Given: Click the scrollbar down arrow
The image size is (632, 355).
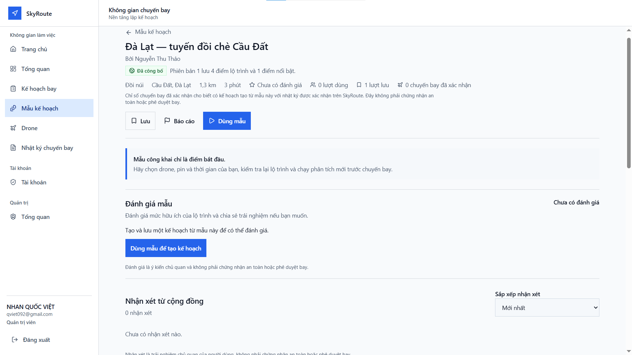Looking at the screenshot, I should (629, 351).
